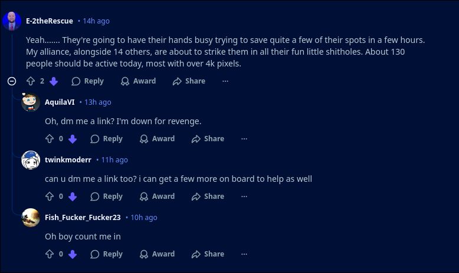The height and width of the screenshot is (273, 459).
Task: Share Fish_Fucker_Fucker23's comment
Action: pyautogui.click(x=208, y=254)
